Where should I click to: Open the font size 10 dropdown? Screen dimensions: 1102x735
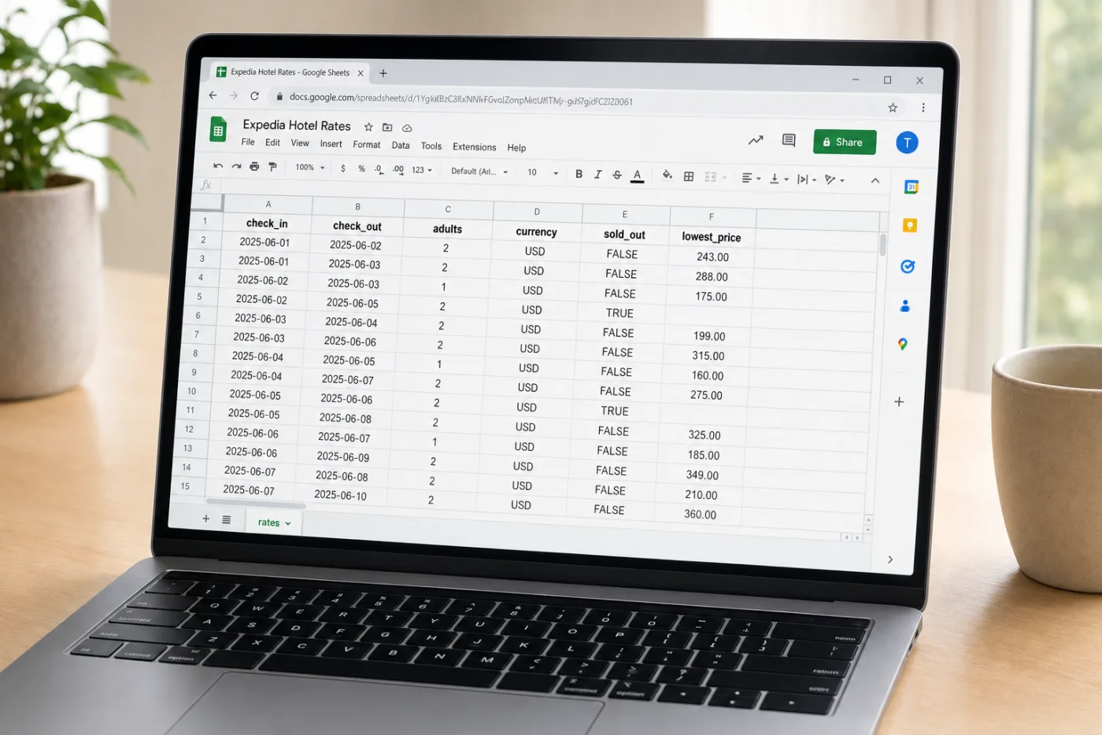point(542,172)
